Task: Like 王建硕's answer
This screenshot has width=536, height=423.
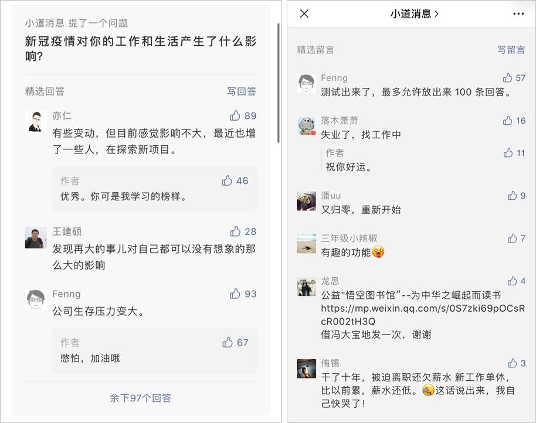Action: coord(235,231)
